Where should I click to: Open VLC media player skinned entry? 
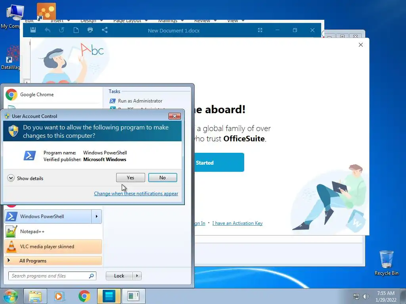53,246
